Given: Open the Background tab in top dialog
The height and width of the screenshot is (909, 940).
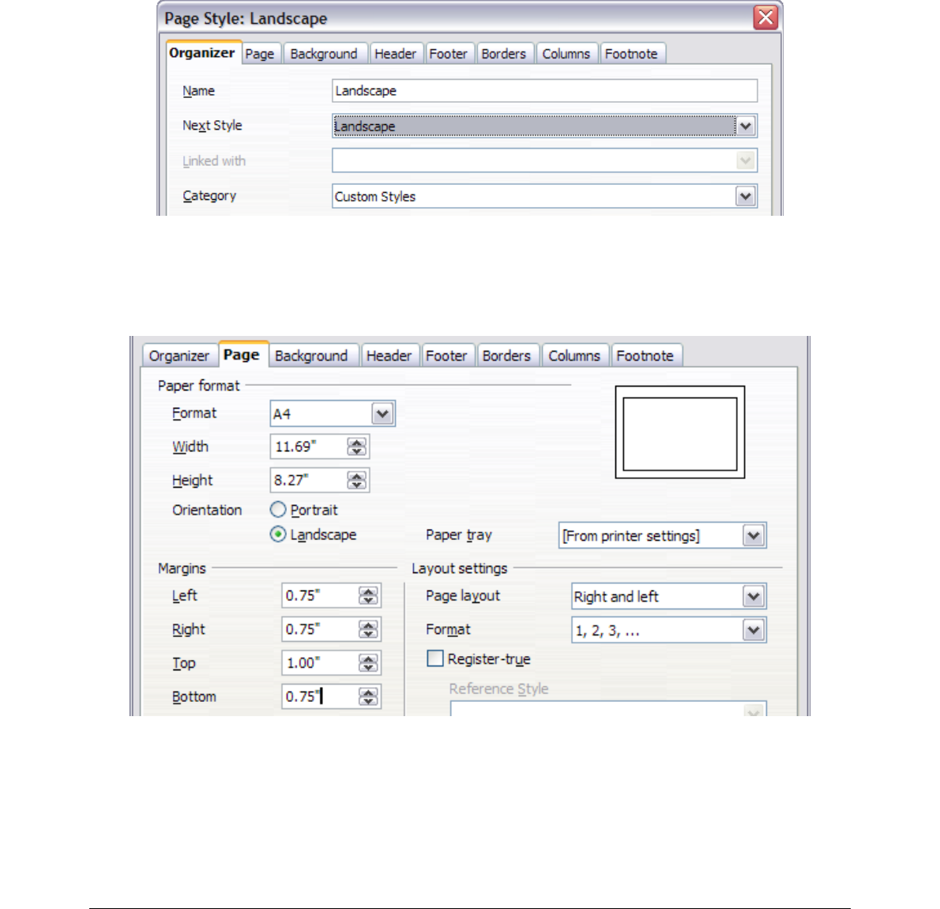Looking at the screenshot, I should [324, 54].
